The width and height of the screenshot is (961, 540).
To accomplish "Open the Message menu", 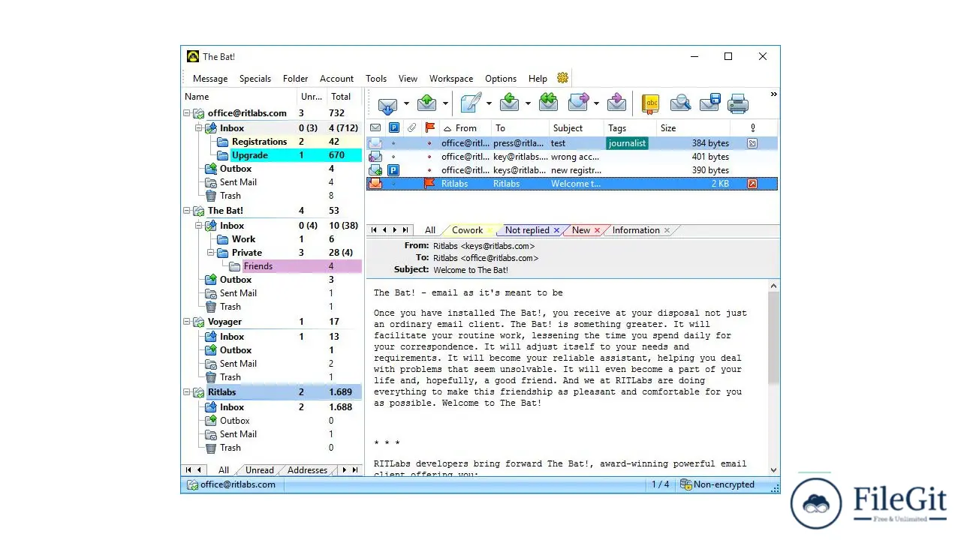I will click(x=210, y=79).
